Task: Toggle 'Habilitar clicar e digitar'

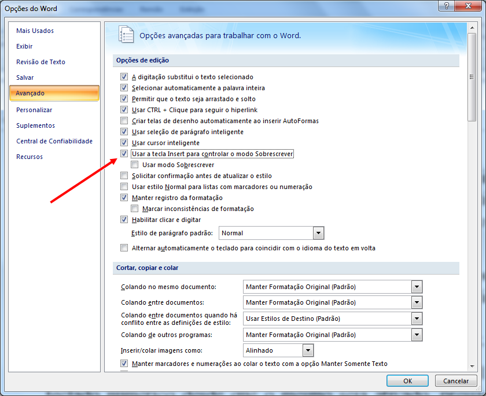Action: (124, 220)
